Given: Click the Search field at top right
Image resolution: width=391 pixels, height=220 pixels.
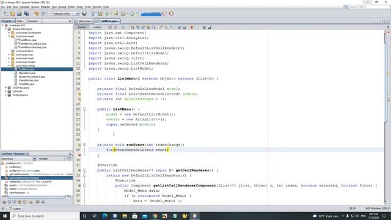Looking at the screenshot, I should (367, 7).
